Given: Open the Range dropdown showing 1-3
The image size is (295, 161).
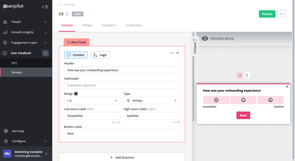Looking at the screenshot, I should pos(92,101).
